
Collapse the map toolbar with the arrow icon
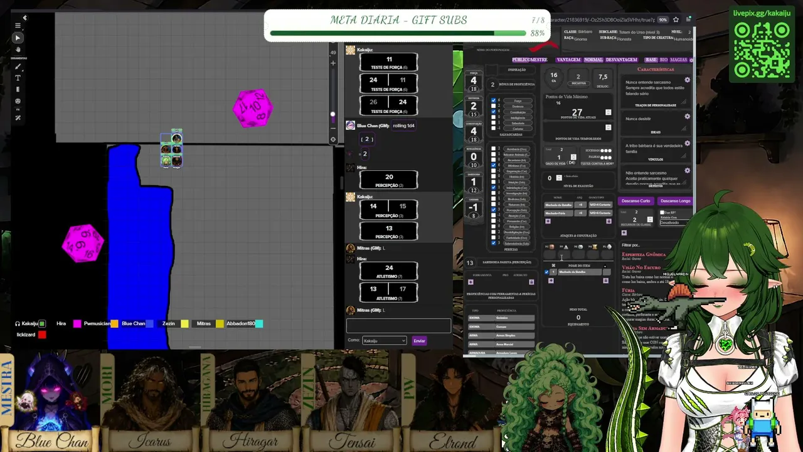pyautogui.click(x=25, y=18)
